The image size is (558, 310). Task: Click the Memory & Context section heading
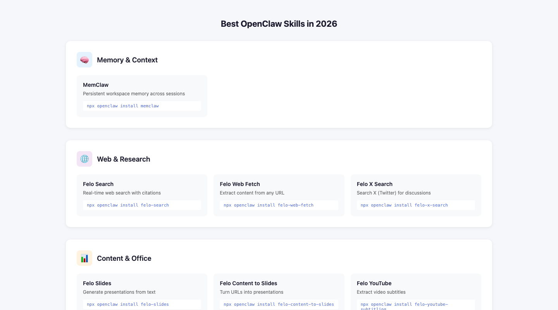127,60
